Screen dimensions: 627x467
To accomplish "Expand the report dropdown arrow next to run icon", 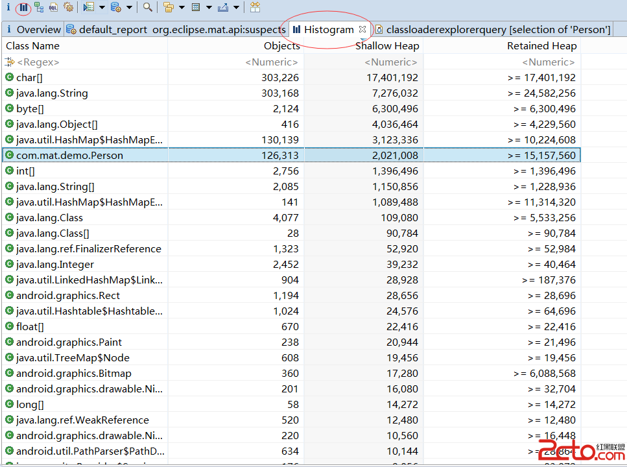I will [x=102, y=8].
